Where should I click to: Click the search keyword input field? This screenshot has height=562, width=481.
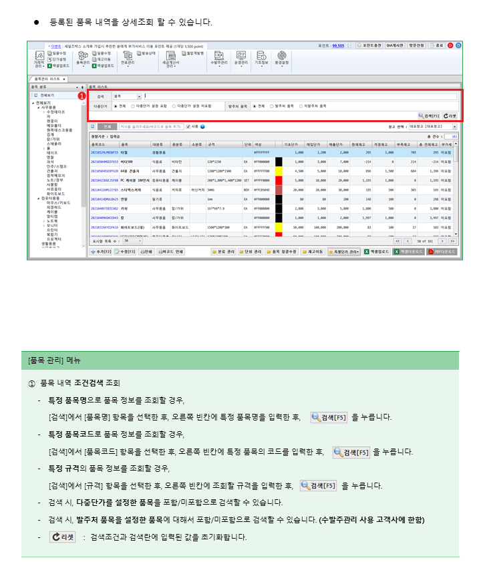pos(301,96)
